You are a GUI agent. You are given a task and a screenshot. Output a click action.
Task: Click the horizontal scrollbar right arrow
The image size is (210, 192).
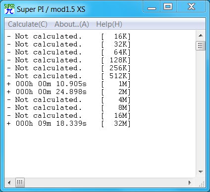click(x=190, y=183)
